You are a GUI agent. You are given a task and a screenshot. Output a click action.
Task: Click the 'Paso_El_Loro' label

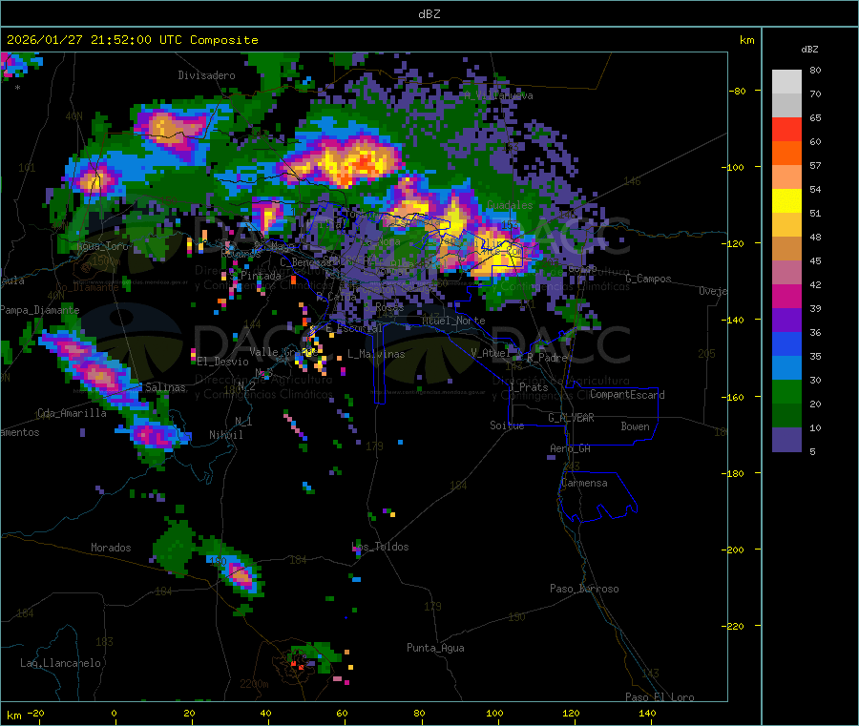[660, 697]
